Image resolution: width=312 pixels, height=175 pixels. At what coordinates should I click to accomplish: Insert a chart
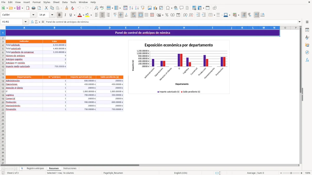155,8
